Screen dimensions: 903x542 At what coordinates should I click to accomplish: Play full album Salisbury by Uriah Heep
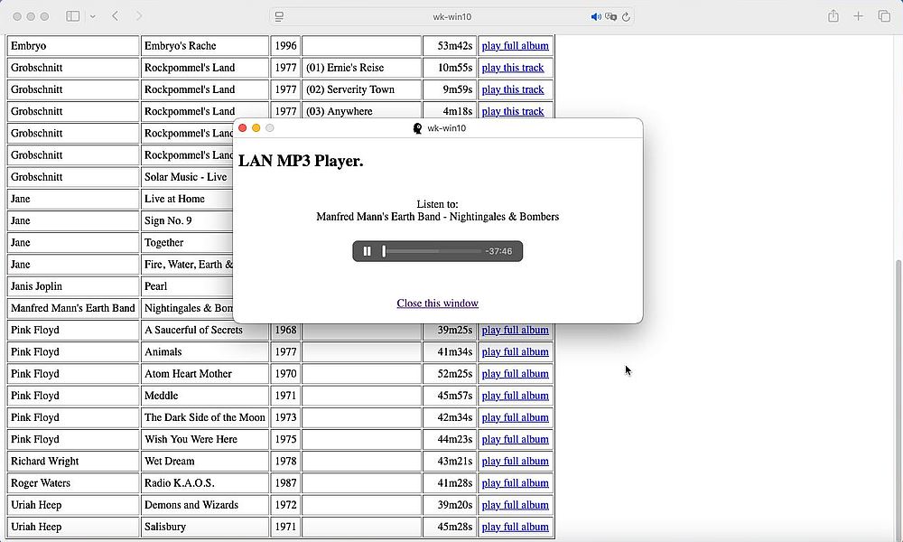click(515, 527)
